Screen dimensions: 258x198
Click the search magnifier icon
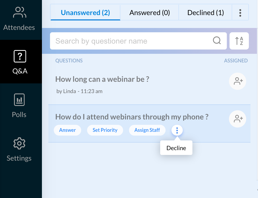(x=217, y=41)
